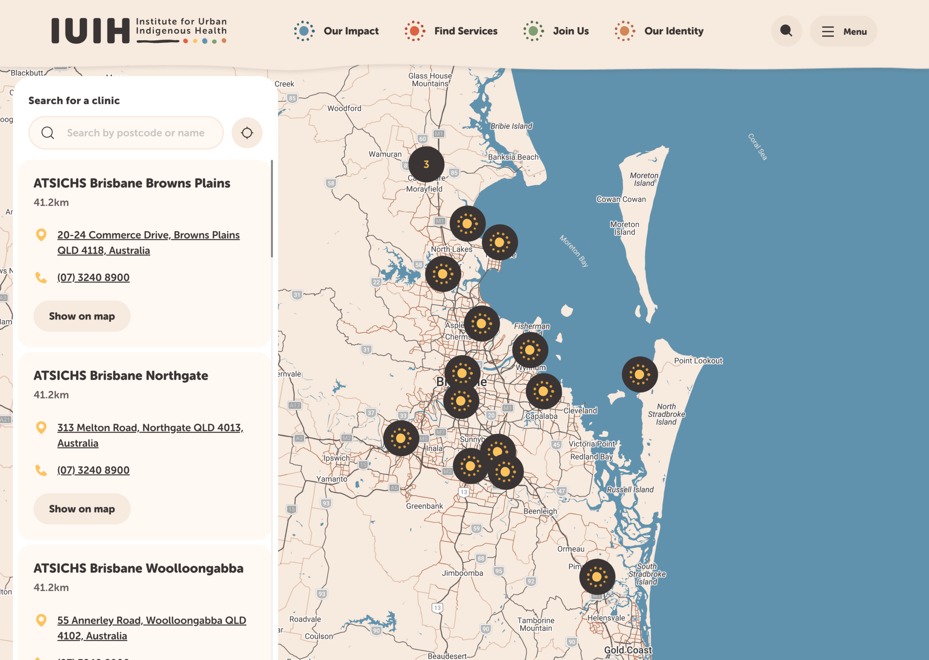929x660 pixels.
Task: Click the Woolloongabba location pin icon
Action: 41,620
